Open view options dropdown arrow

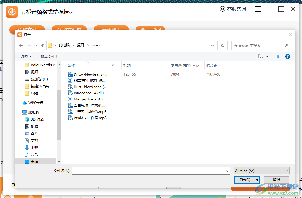click(267, 56)
